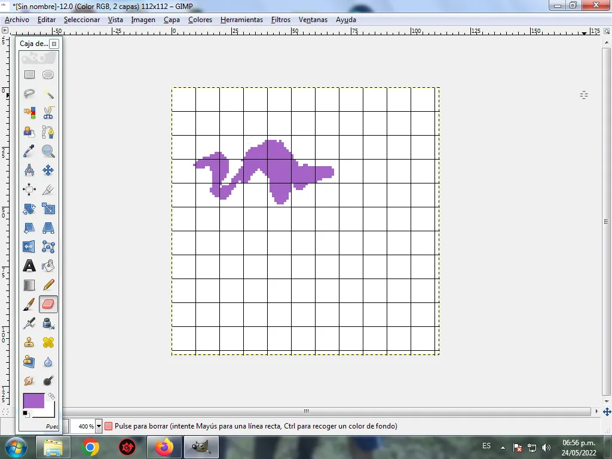Viewport: 612px width, 459px height.
Task: Click the white background color swatch
Action: coord(48,412)
